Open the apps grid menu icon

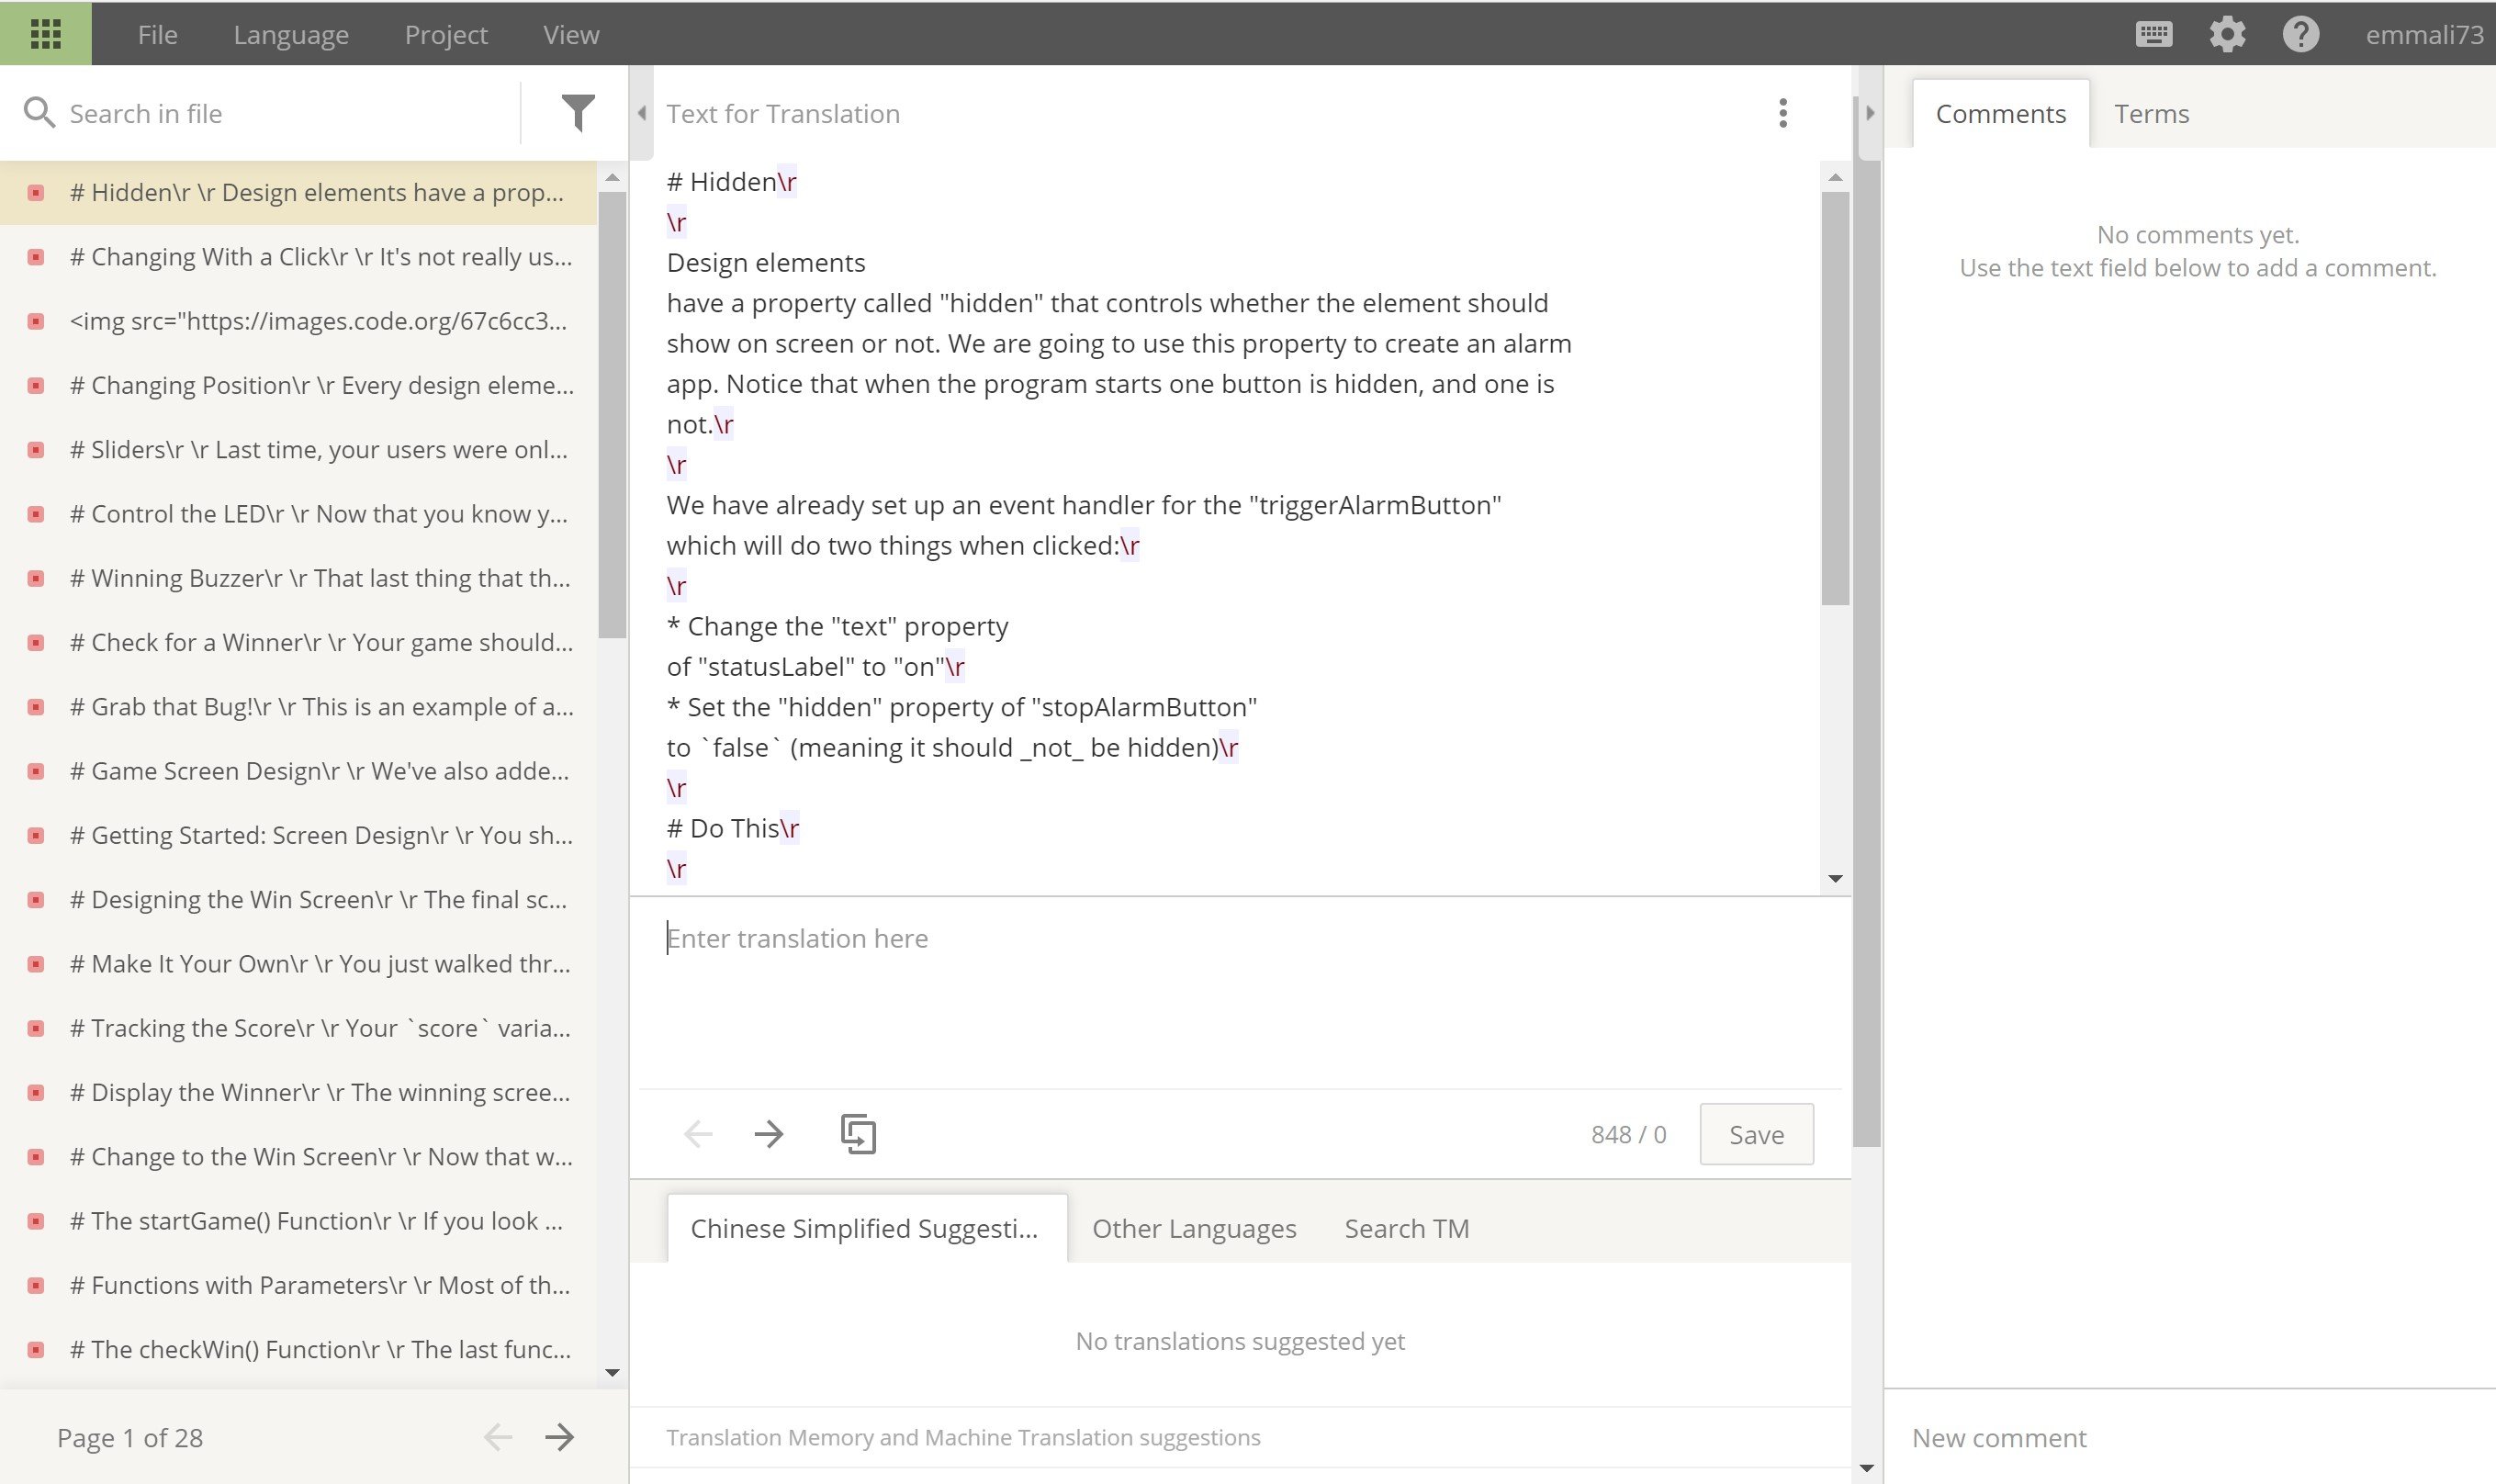[x=46, y=34]
